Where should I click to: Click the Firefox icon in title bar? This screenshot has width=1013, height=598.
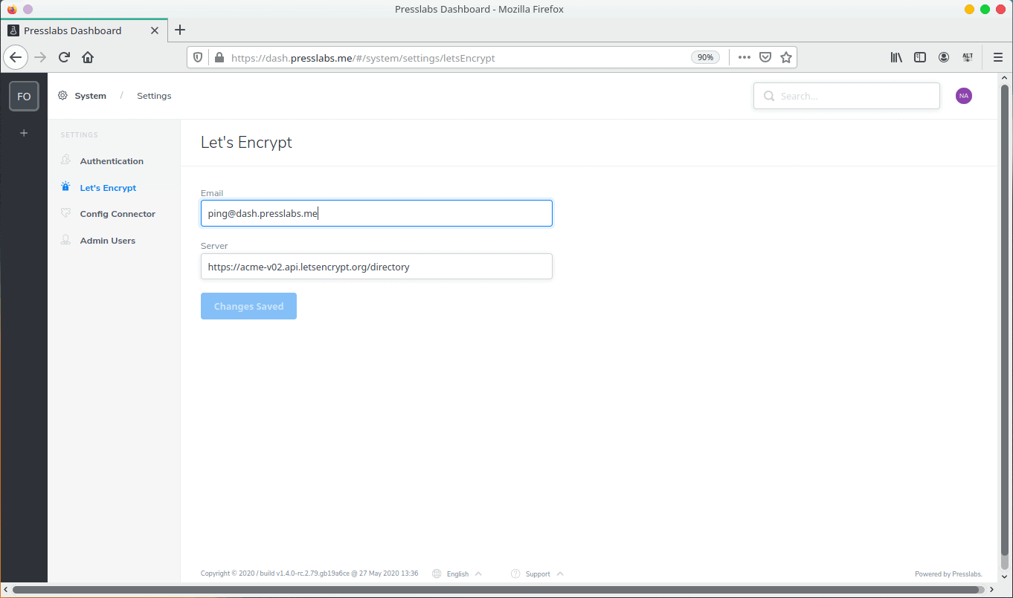coord(12,9)
